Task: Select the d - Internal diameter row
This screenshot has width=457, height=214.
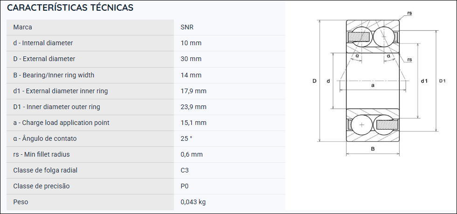Action: click(x=145, y=43)
